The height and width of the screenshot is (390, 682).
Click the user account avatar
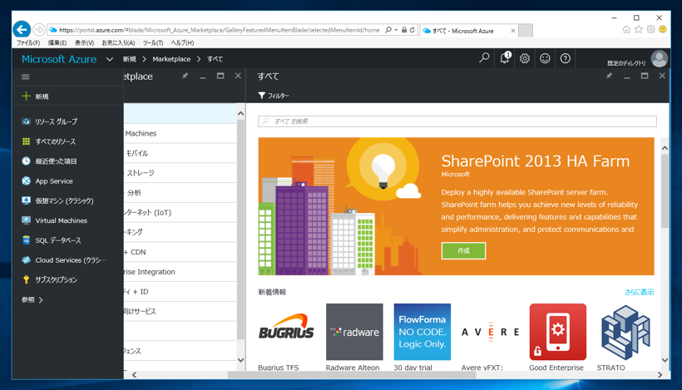[660, 59]
